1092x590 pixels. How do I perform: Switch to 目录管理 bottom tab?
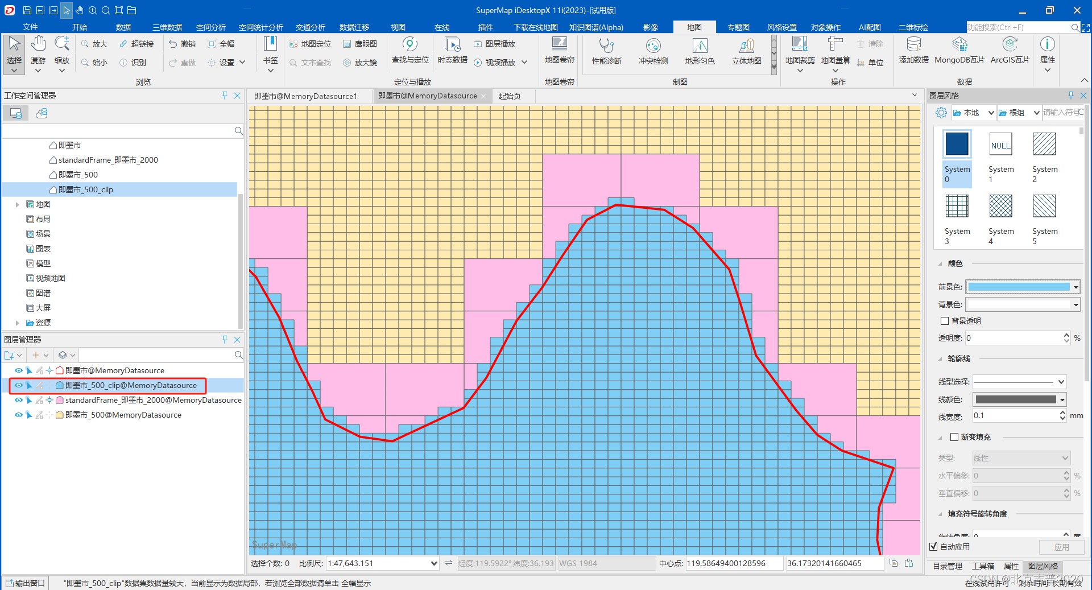point(948,566)
